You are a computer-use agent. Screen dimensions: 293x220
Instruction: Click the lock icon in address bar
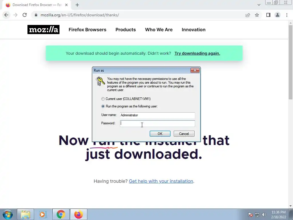[36, 15]
